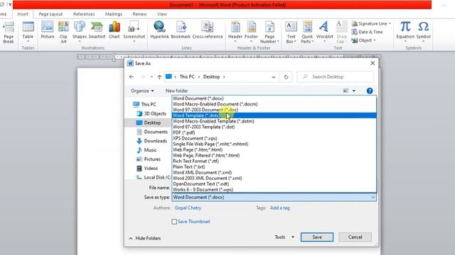Screen dimensions: 455x255
Task: Insert a Page Break from the ribbon
Action: (x=9, y=33)
